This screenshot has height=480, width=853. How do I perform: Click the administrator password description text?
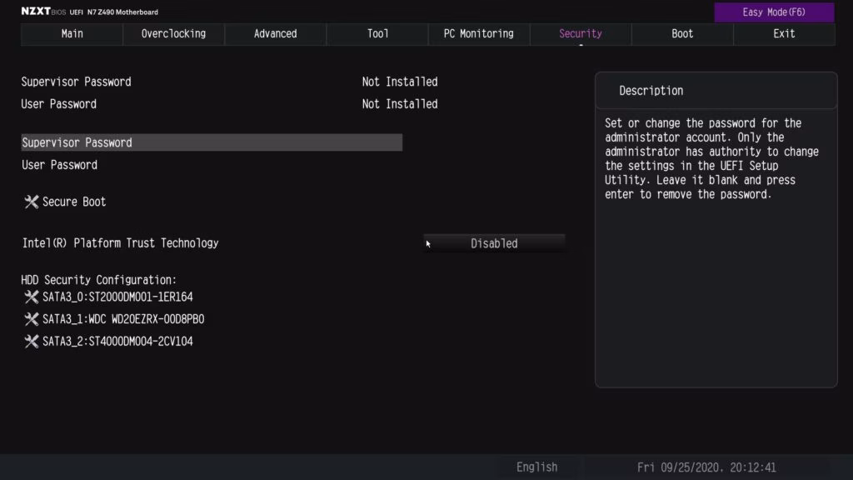tap(711, 159)
